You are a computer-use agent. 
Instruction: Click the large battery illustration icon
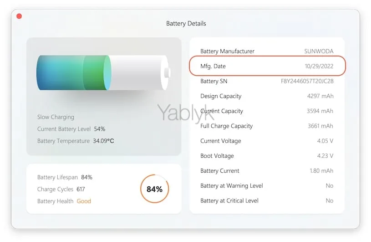[x=103, y=72]
